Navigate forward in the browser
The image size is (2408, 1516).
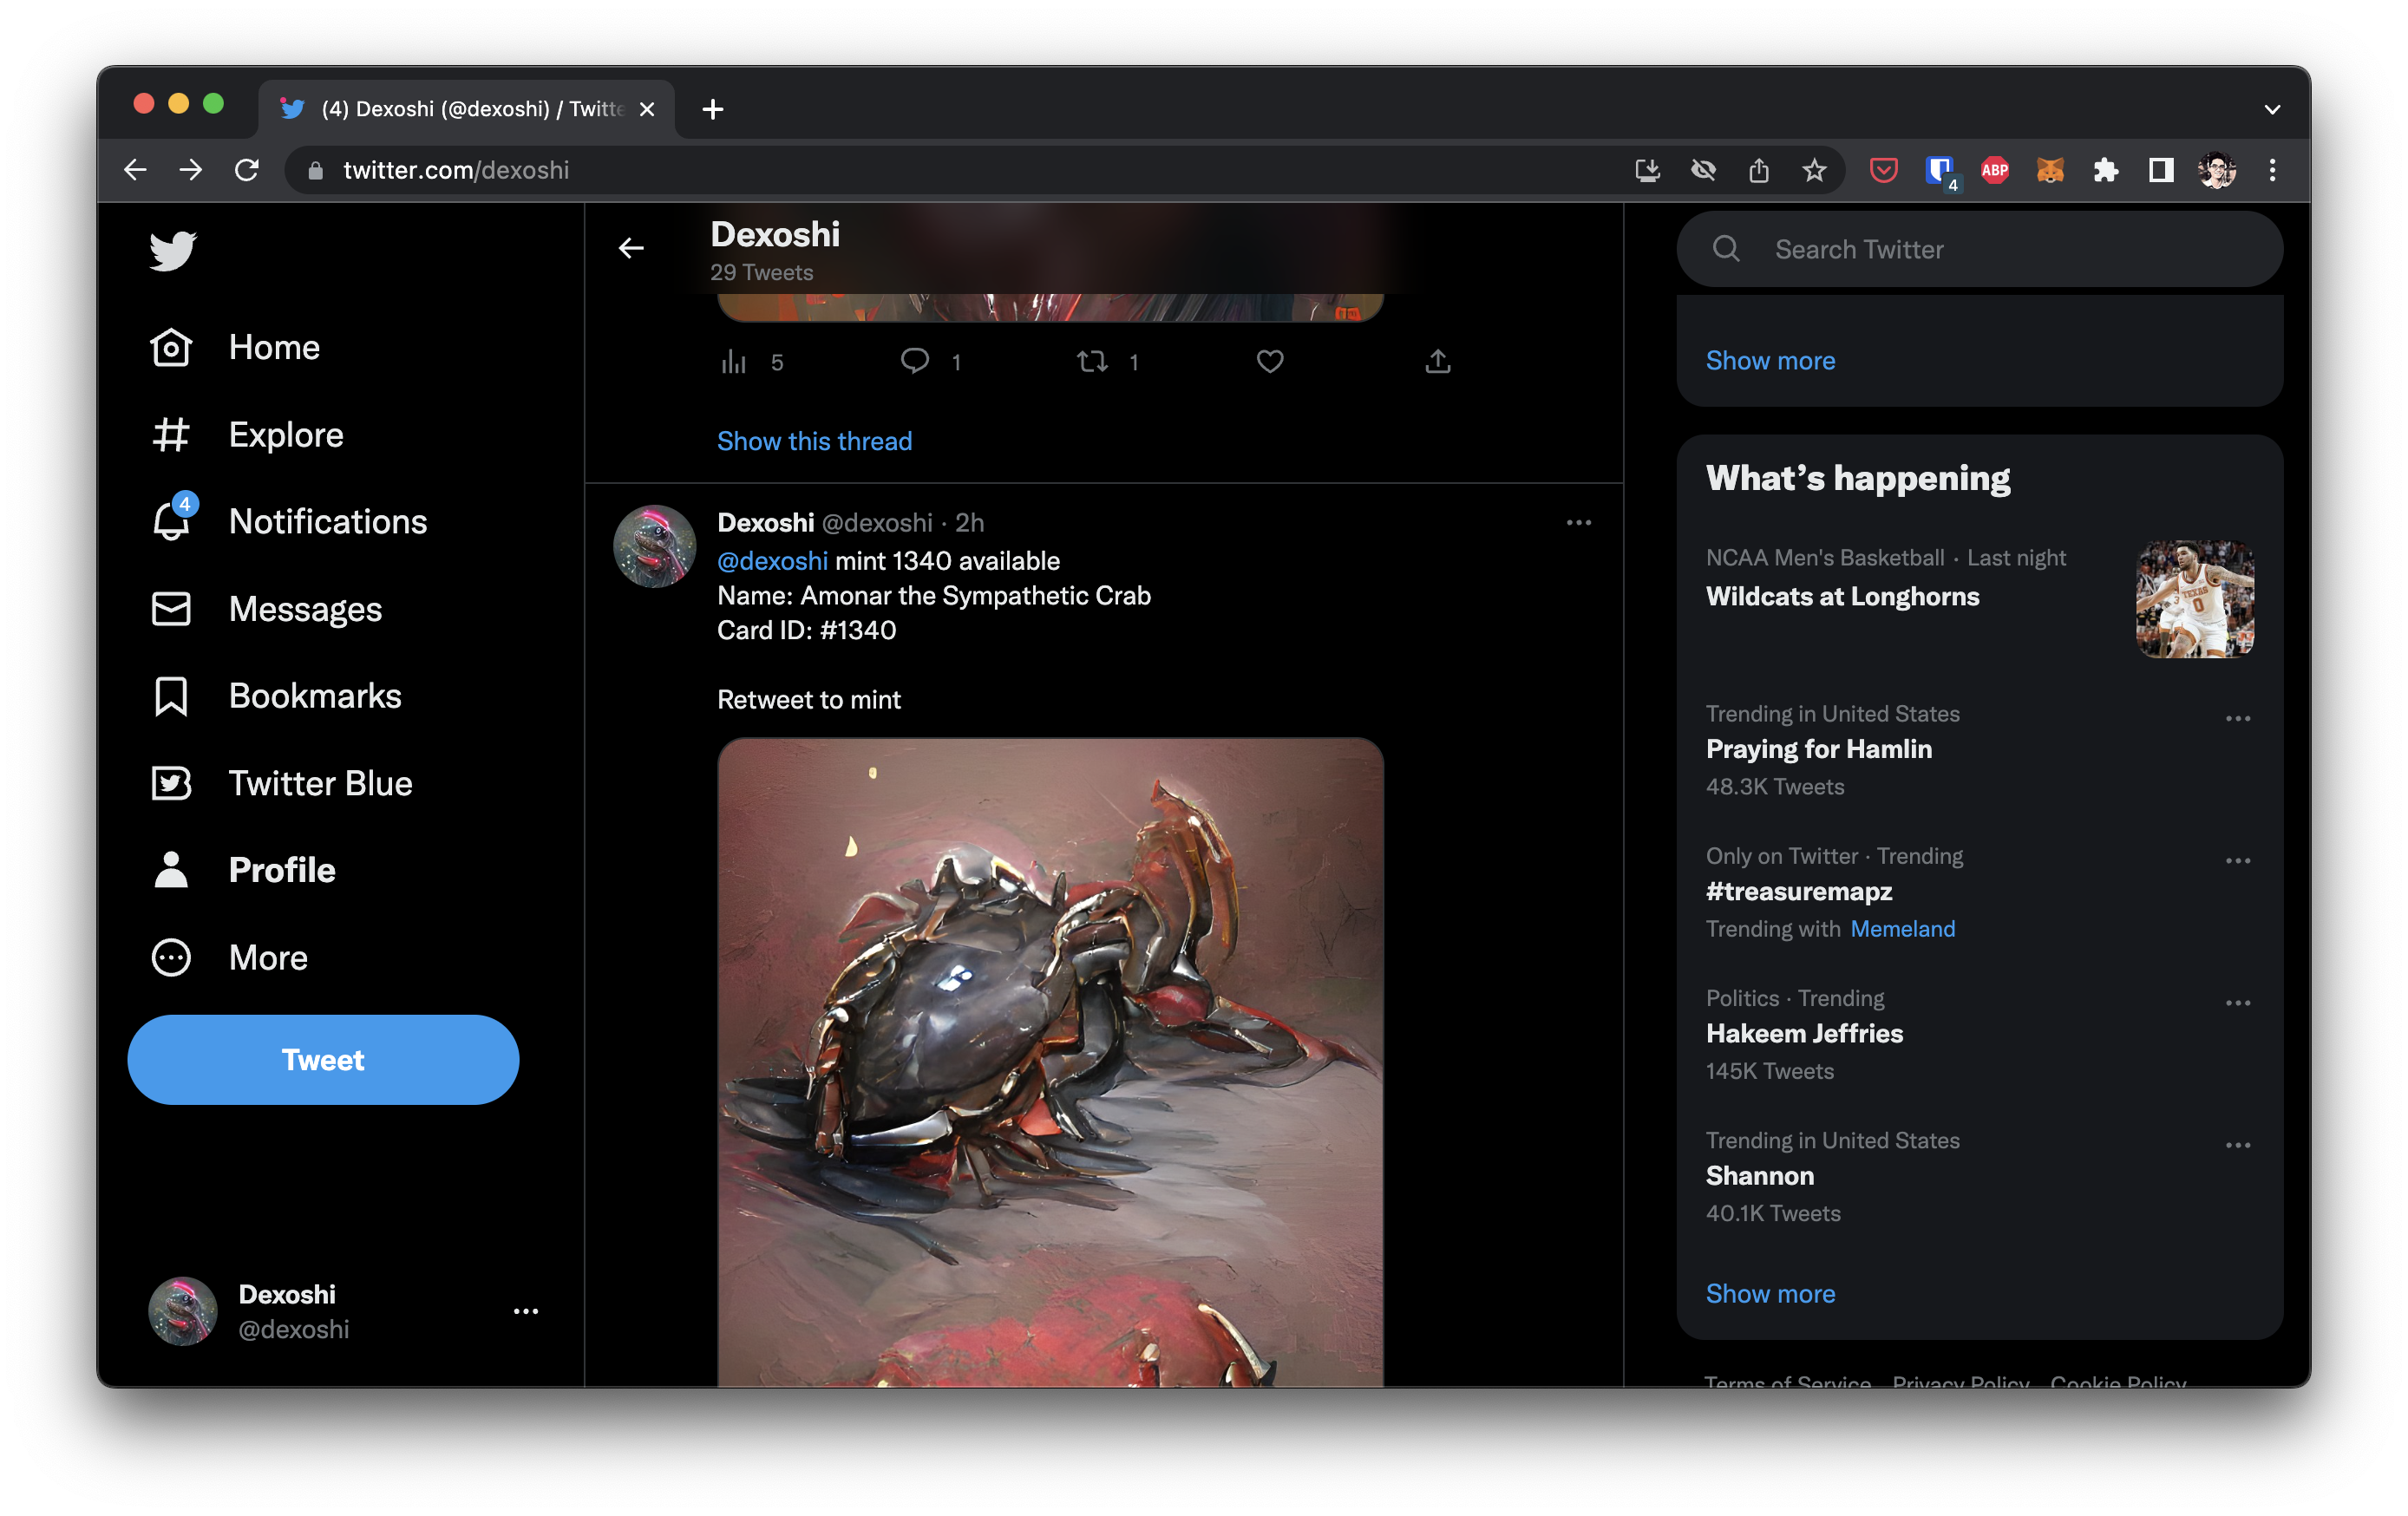pyautogui.click(x=191, y=170)
